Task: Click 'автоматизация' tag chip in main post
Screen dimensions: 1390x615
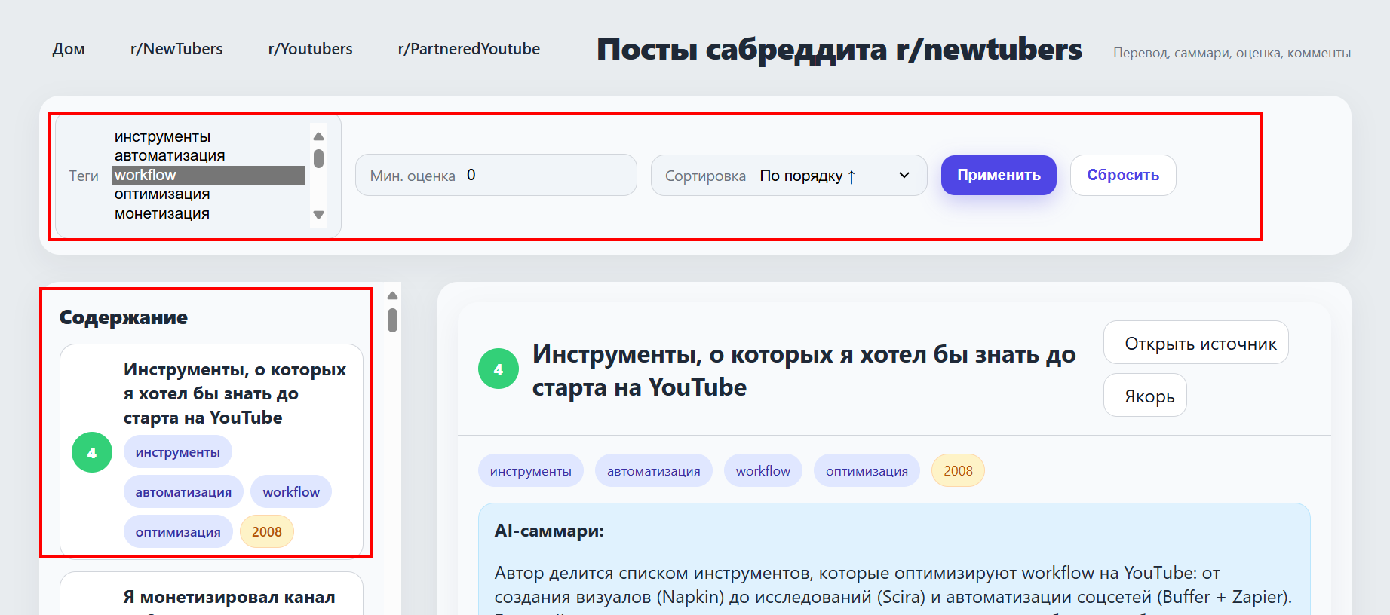Action: (653, 471)
